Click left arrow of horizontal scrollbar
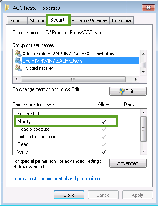Image resolution: width=158 pixels, height=206 pixels. [x=16, y=79]
